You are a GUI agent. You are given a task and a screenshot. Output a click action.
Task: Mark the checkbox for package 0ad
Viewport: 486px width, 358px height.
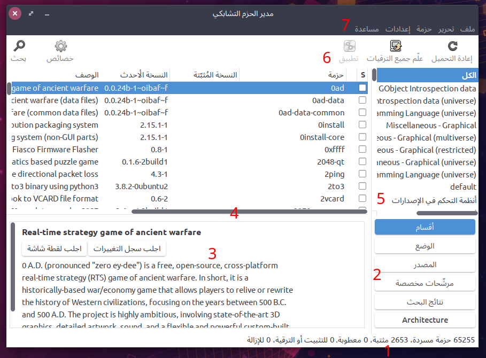[362, 88]
